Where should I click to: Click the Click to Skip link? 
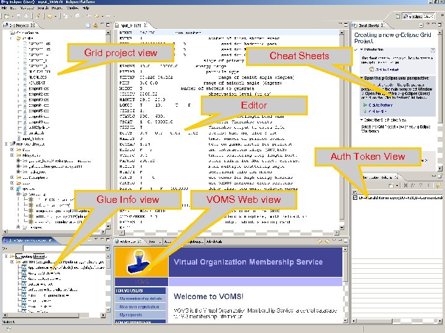click(378, 112)
